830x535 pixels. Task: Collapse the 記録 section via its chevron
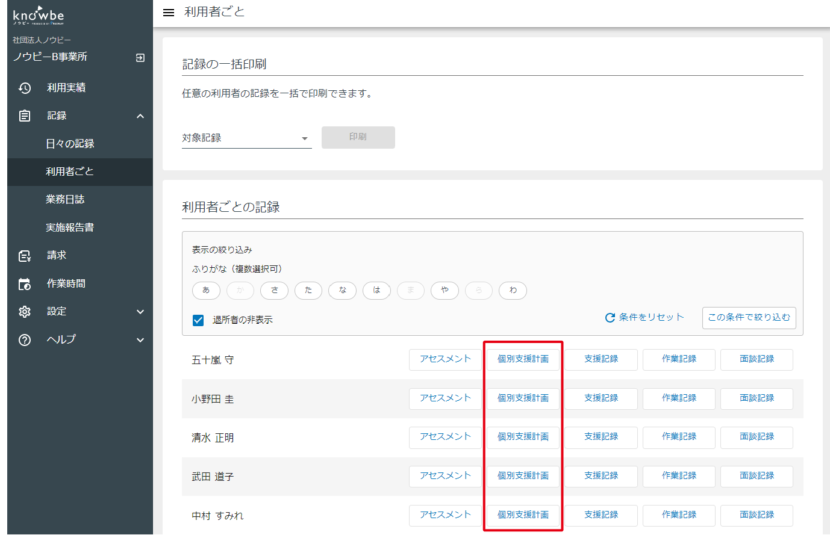tap(140, 116)
